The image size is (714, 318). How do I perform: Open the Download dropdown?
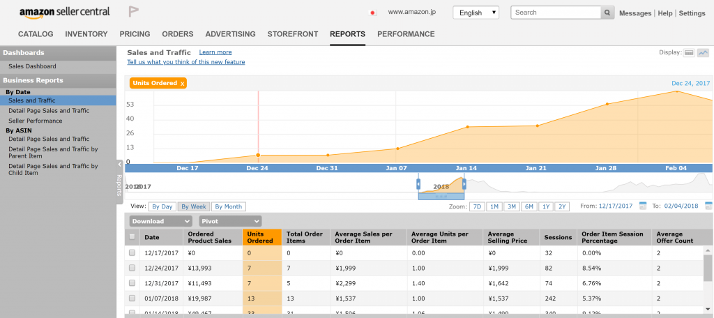click(161, 222)
